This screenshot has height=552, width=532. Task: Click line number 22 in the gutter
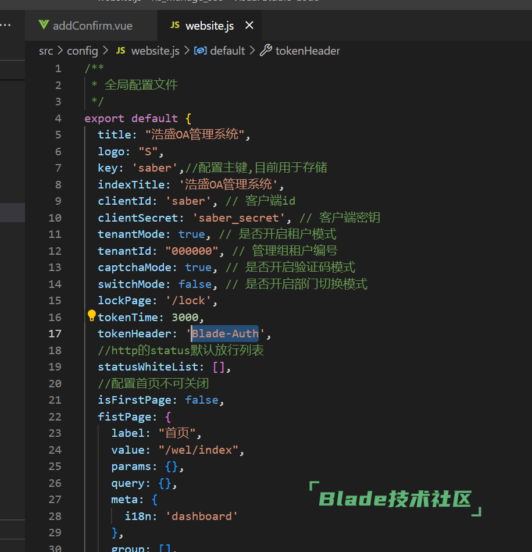tap(55, 417)
